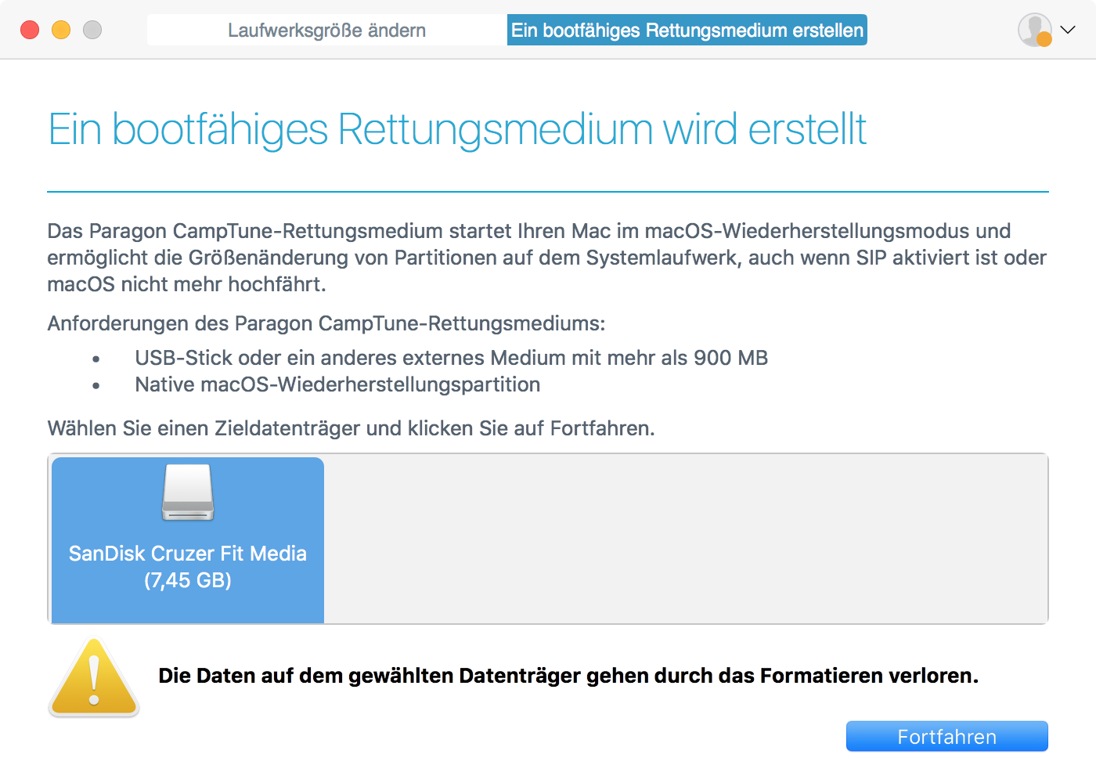Click the heading Ein bootfähiges Rettungsmedium wird erstellt
The height and width of the screenshot is (783, 1096).
(x=457, y=129)
